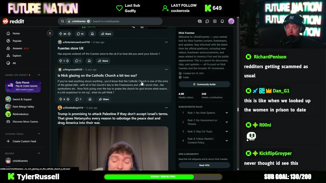
Task: Click the green heart Last Sub icon
Action: tap(119, 8)
